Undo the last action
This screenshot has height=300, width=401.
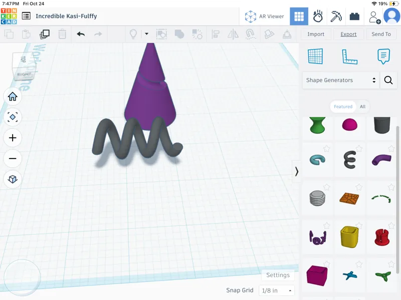(x=81, y=34)
